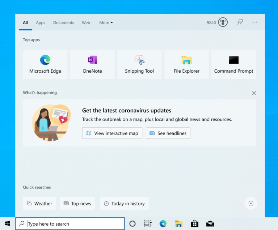This screenshot has height=230, width=278.
Task: Dismiss the What's happening section
Action: click(254, 93)
